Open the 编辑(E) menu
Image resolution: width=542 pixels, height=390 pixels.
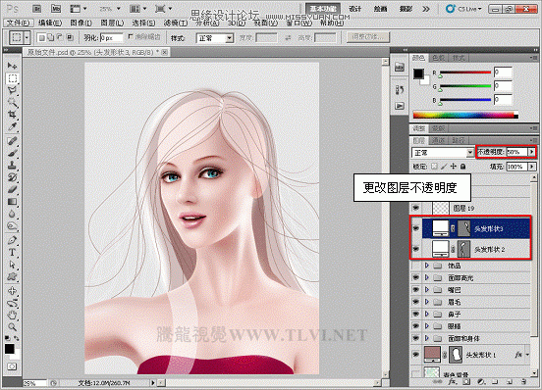point(50,23)
